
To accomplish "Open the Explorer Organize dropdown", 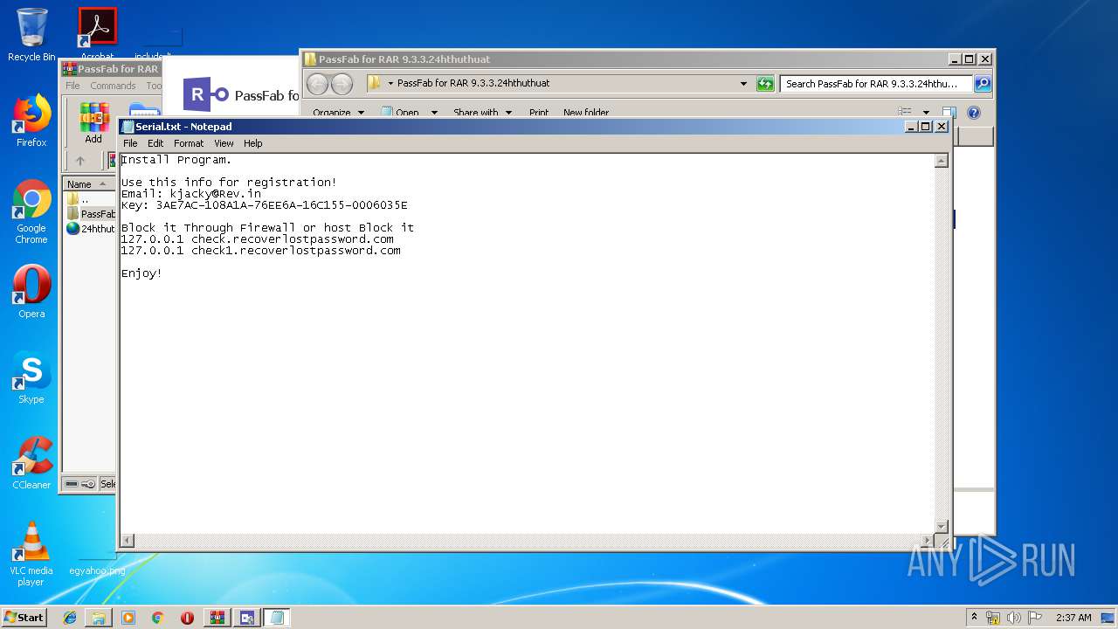I will pyautogui.click(x=338, y=113).
